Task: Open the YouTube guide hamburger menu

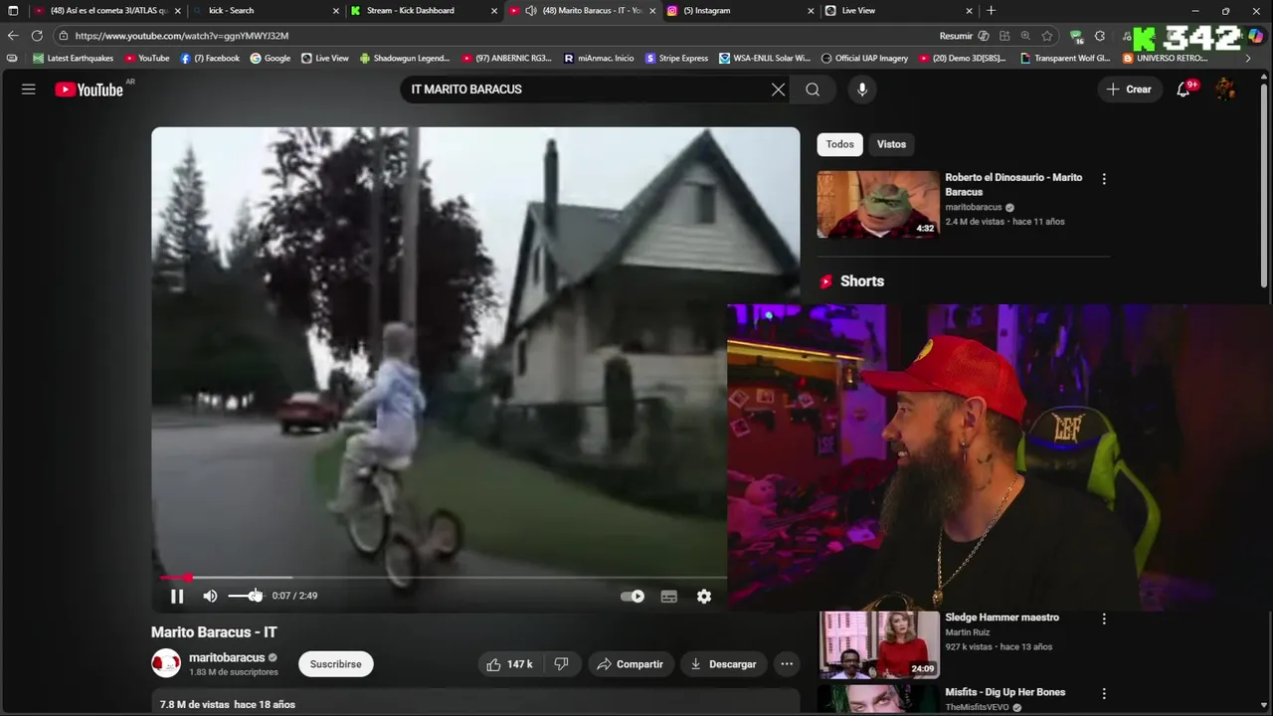Action: click(x=29, y=89)
